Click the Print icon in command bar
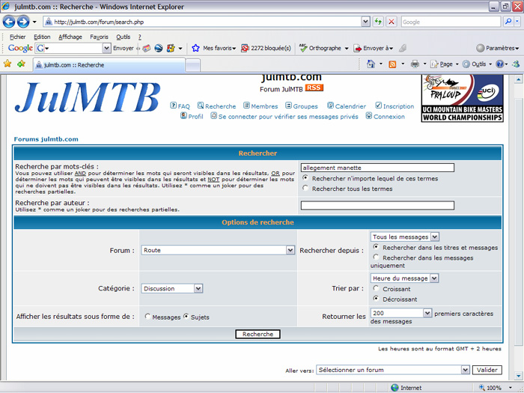524x393 pixels. 414,64
